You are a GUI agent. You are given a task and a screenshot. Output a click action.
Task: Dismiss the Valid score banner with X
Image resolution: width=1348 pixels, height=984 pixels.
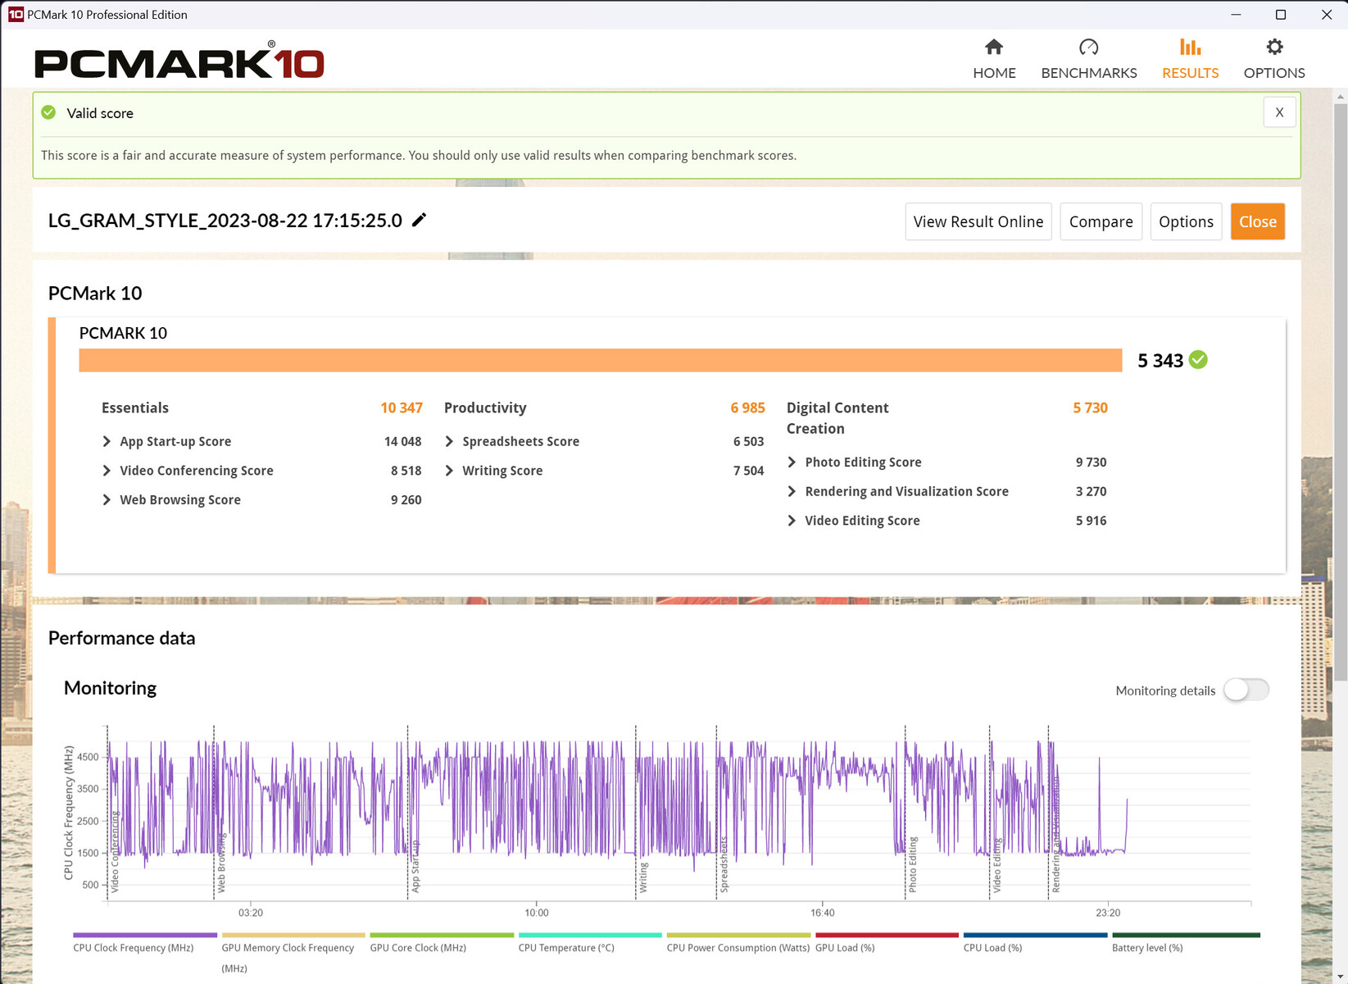(x=1279, y=112)
